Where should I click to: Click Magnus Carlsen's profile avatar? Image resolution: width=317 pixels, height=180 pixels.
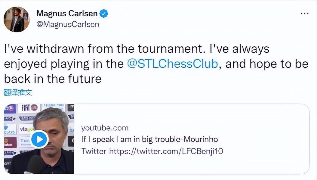pos(17,19)
